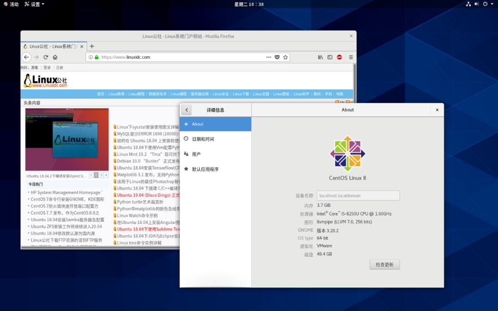Screen dimensions: 498x311
Task: Open Linux软件 in the site navigation
Action: [302, 94]
